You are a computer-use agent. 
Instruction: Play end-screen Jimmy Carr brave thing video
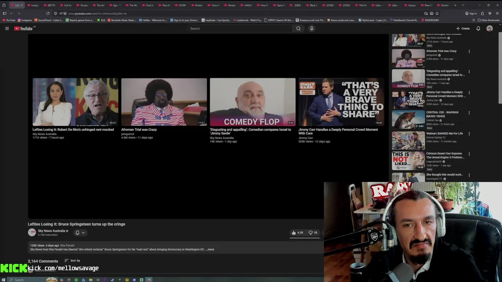point(341,102)
